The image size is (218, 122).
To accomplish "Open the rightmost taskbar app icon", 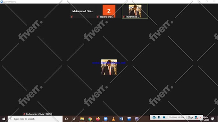I will coord(137,119).
